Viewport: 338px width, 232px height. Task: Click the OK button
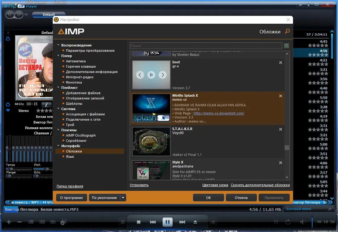(208, 198)
